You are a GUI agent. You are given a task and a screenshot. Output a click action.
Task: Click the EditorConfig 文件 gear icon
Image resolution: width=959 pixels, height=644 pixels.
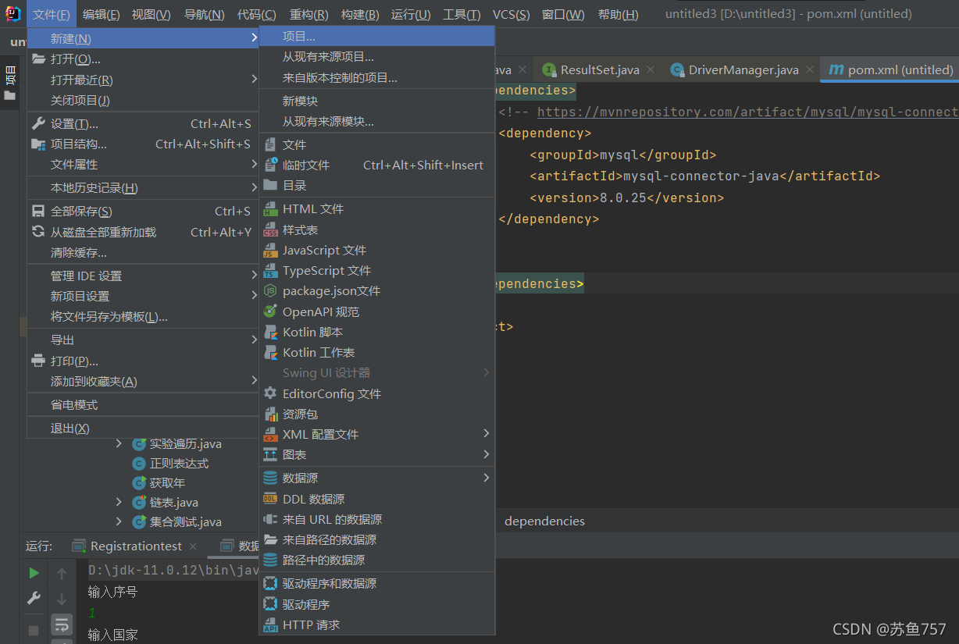pyautogui.click(x=270, y=393)
